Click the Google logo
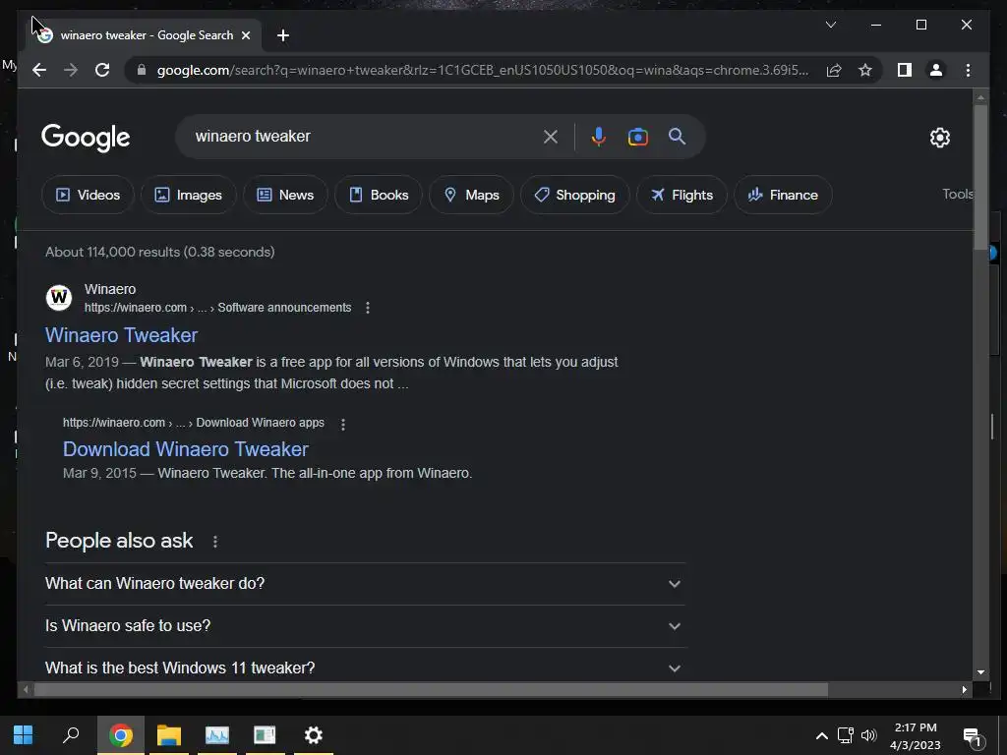Viewport: 1007px width, 755px height. point(86,138)
